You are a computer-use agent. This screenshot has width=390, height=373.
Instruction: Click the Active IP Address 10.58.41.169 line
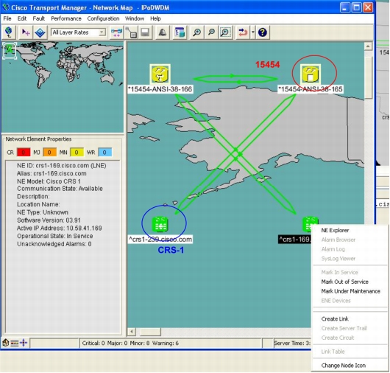tap(59, 228)
